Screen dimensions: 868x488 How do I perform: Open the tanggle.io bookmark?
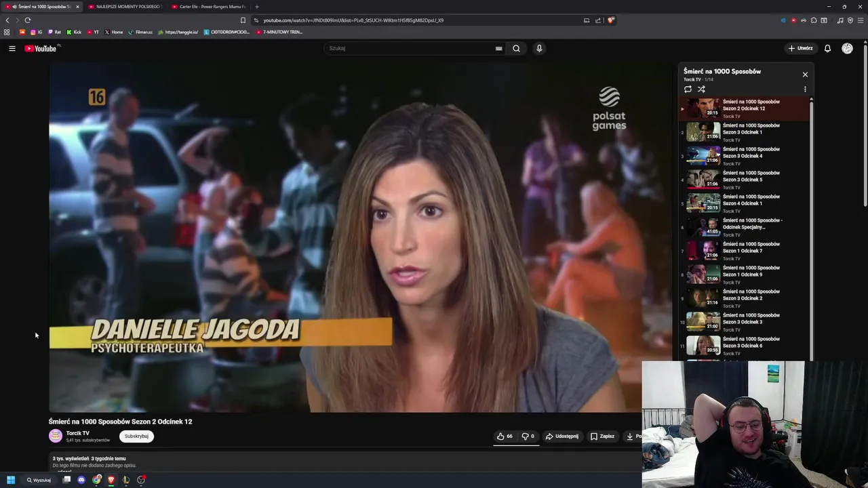[178, 32]
